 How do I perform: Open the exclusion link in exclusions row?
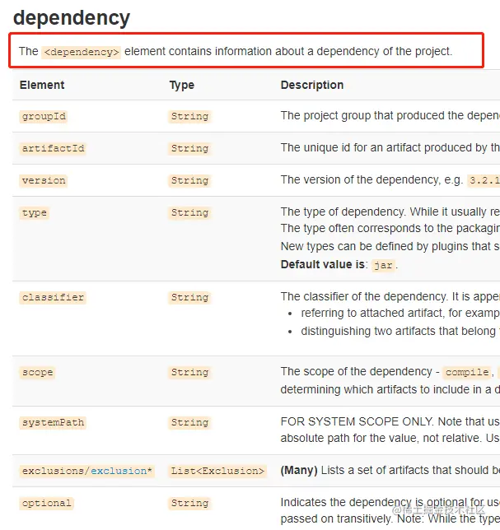pos(119,471)
